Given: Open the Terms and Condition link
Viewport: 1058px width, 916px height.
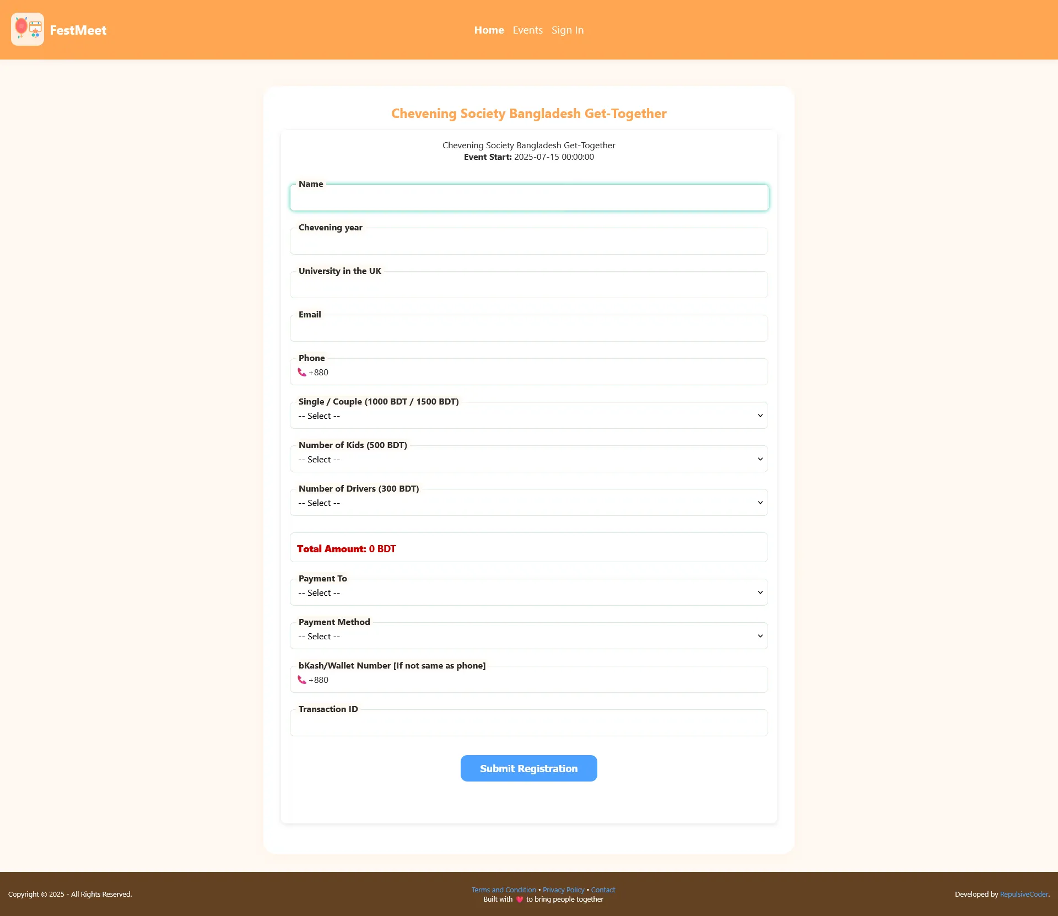Looking at the screenshot, I should click(x=503, y=890).
